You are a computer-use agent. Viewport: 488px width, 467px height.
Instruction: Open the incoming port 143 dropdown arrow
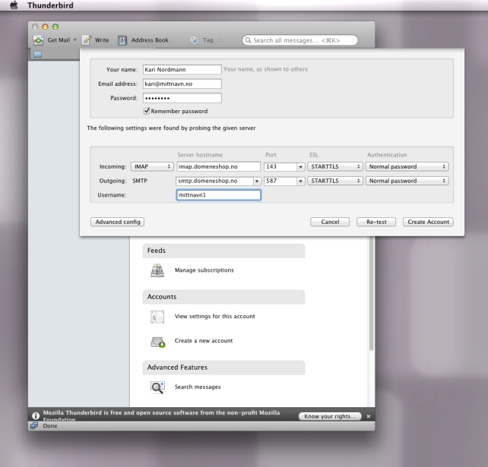(300, 167)
